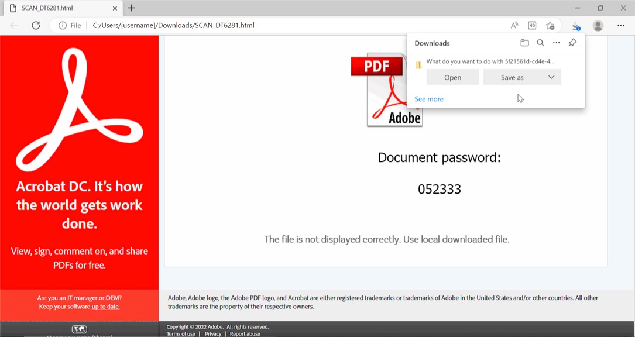Click the 'Acrobat DC. It's how the world gets work done.' headline
Image resolution: width=635 pixels, height=337 pixels.
[80, 205]
